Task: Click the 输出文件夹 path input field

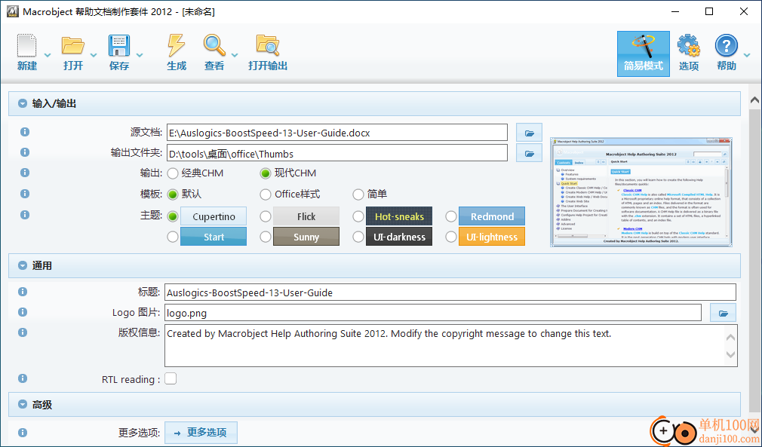Action: (x=337, y=153)
